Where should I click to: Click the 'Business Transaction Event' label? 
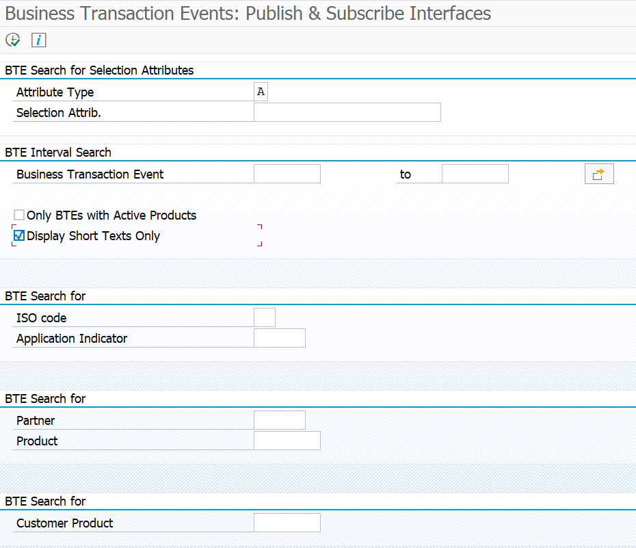[x=90, y=174]
